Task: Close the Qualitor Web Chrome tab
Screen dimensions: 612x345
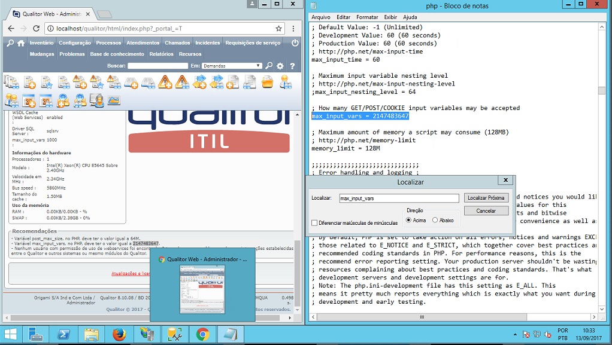Action: pyautogui.click(x=88, y=14)
